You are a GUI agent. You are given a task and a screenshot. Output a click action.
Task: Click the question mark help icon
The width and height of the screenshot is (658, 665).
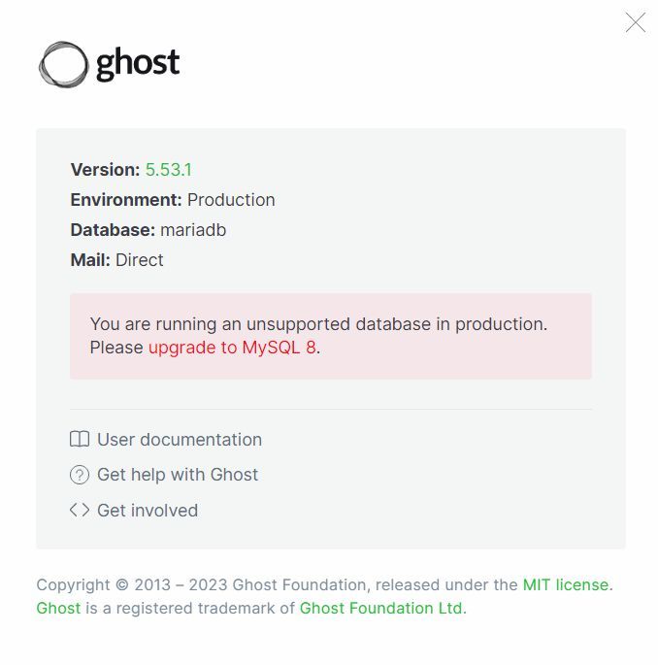pos(80,475)
